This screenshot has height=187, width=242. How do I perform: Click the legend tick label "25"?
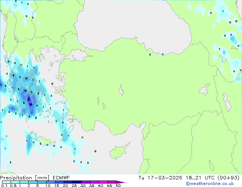[74, 185]
